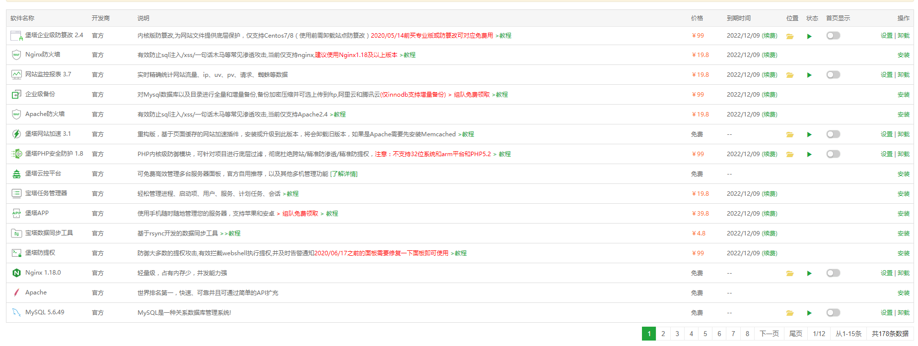Image resolution: width=918 pixels, height=346 pixels.
Task: Click 卸载 for 堡塔企业级防篡改
Action: tap(904, 36)
